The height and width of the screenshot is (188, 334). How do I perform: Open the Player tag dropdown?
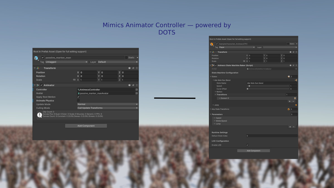237,47
